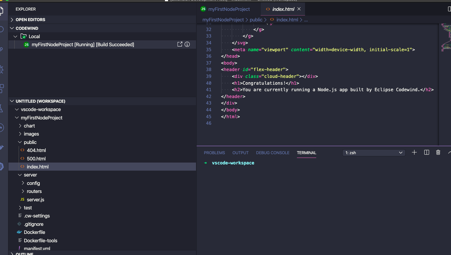451x255 pixels.
Task: Collapse the server folder
Action: tap(20, 175)
